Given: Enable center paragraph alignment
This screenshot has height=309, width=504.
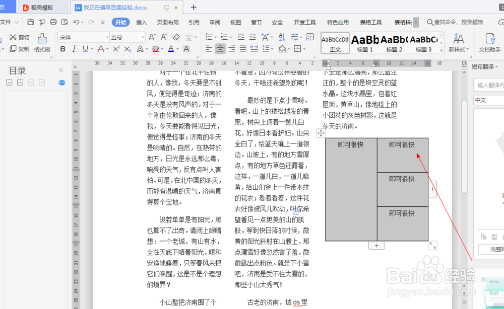Looking at the screenshot, I should pyautogui.click(x=220, y=48).
